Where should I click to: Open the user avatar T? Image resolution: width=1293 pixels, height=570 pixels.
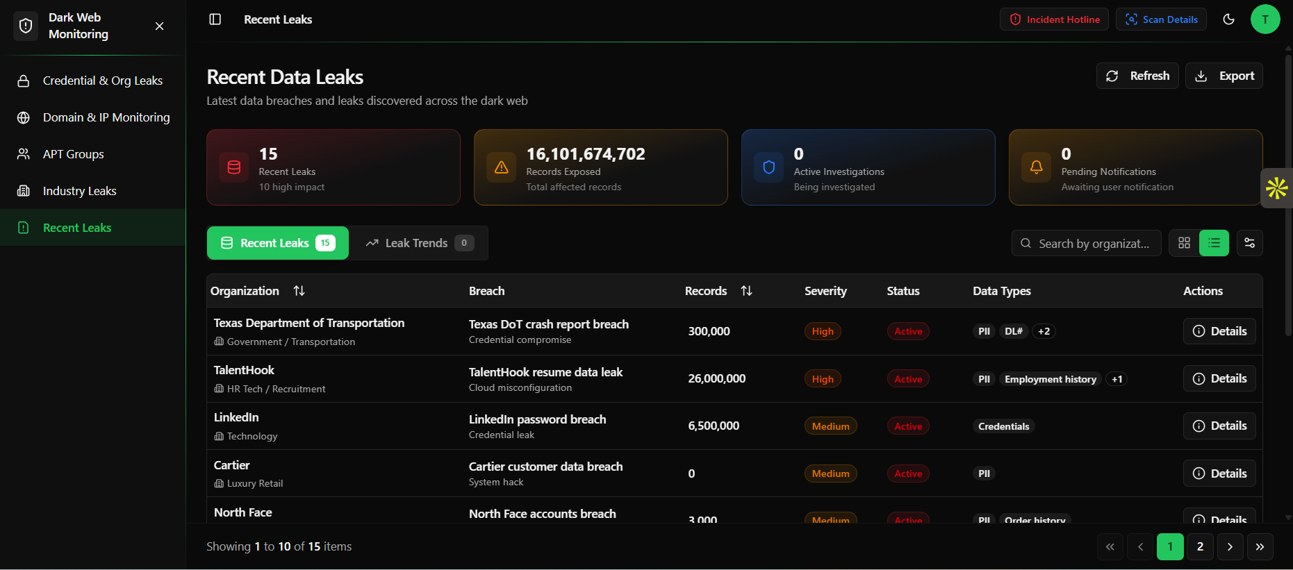click(1265, 19)
